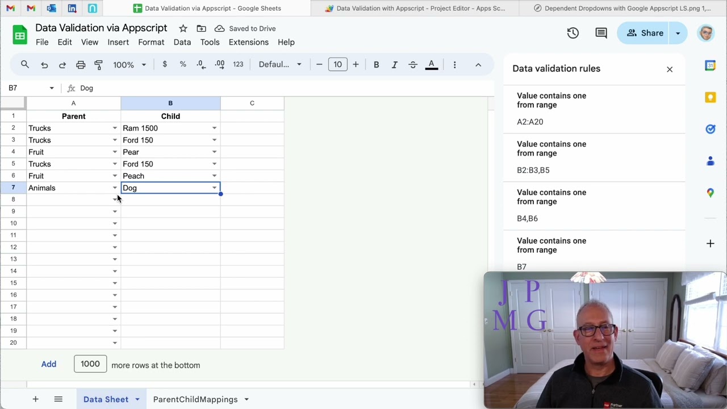The height and width of the screenshot is (409, 727).
Task: Undo the last action
Action: tap(44, 65)
